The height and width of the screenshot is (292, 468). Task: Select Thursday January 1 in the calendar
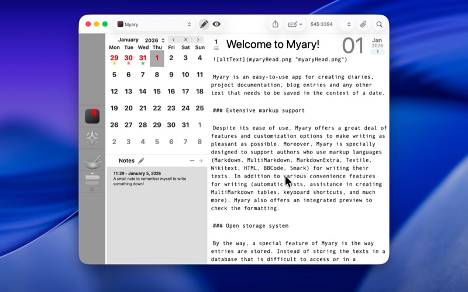tap(157, 58)
